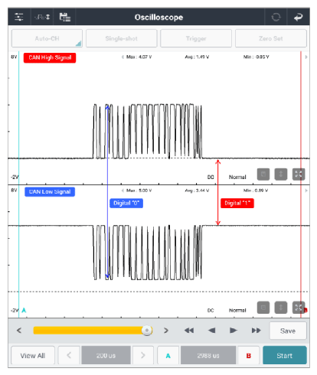Select Single-shot mode
The height and width of the screenshot is (375, 317).
(x=122, y=38)
